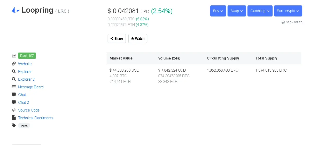
Task: Select the 874.39473285 BTC volume
Action: coord(174,76)
